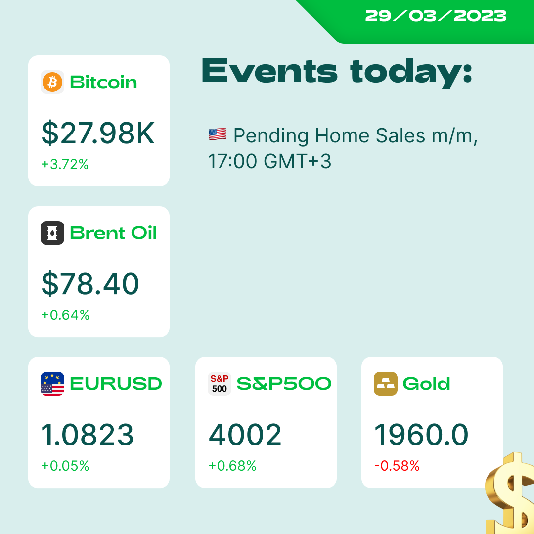Click the US flag beside Pending Home Sales

(217, 134)
